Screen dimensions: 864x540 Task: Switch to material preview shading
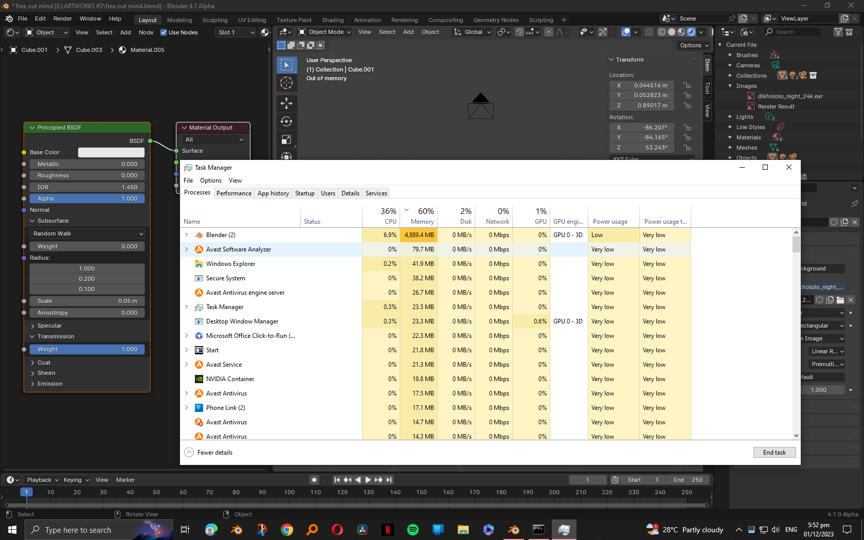point(681,32)
